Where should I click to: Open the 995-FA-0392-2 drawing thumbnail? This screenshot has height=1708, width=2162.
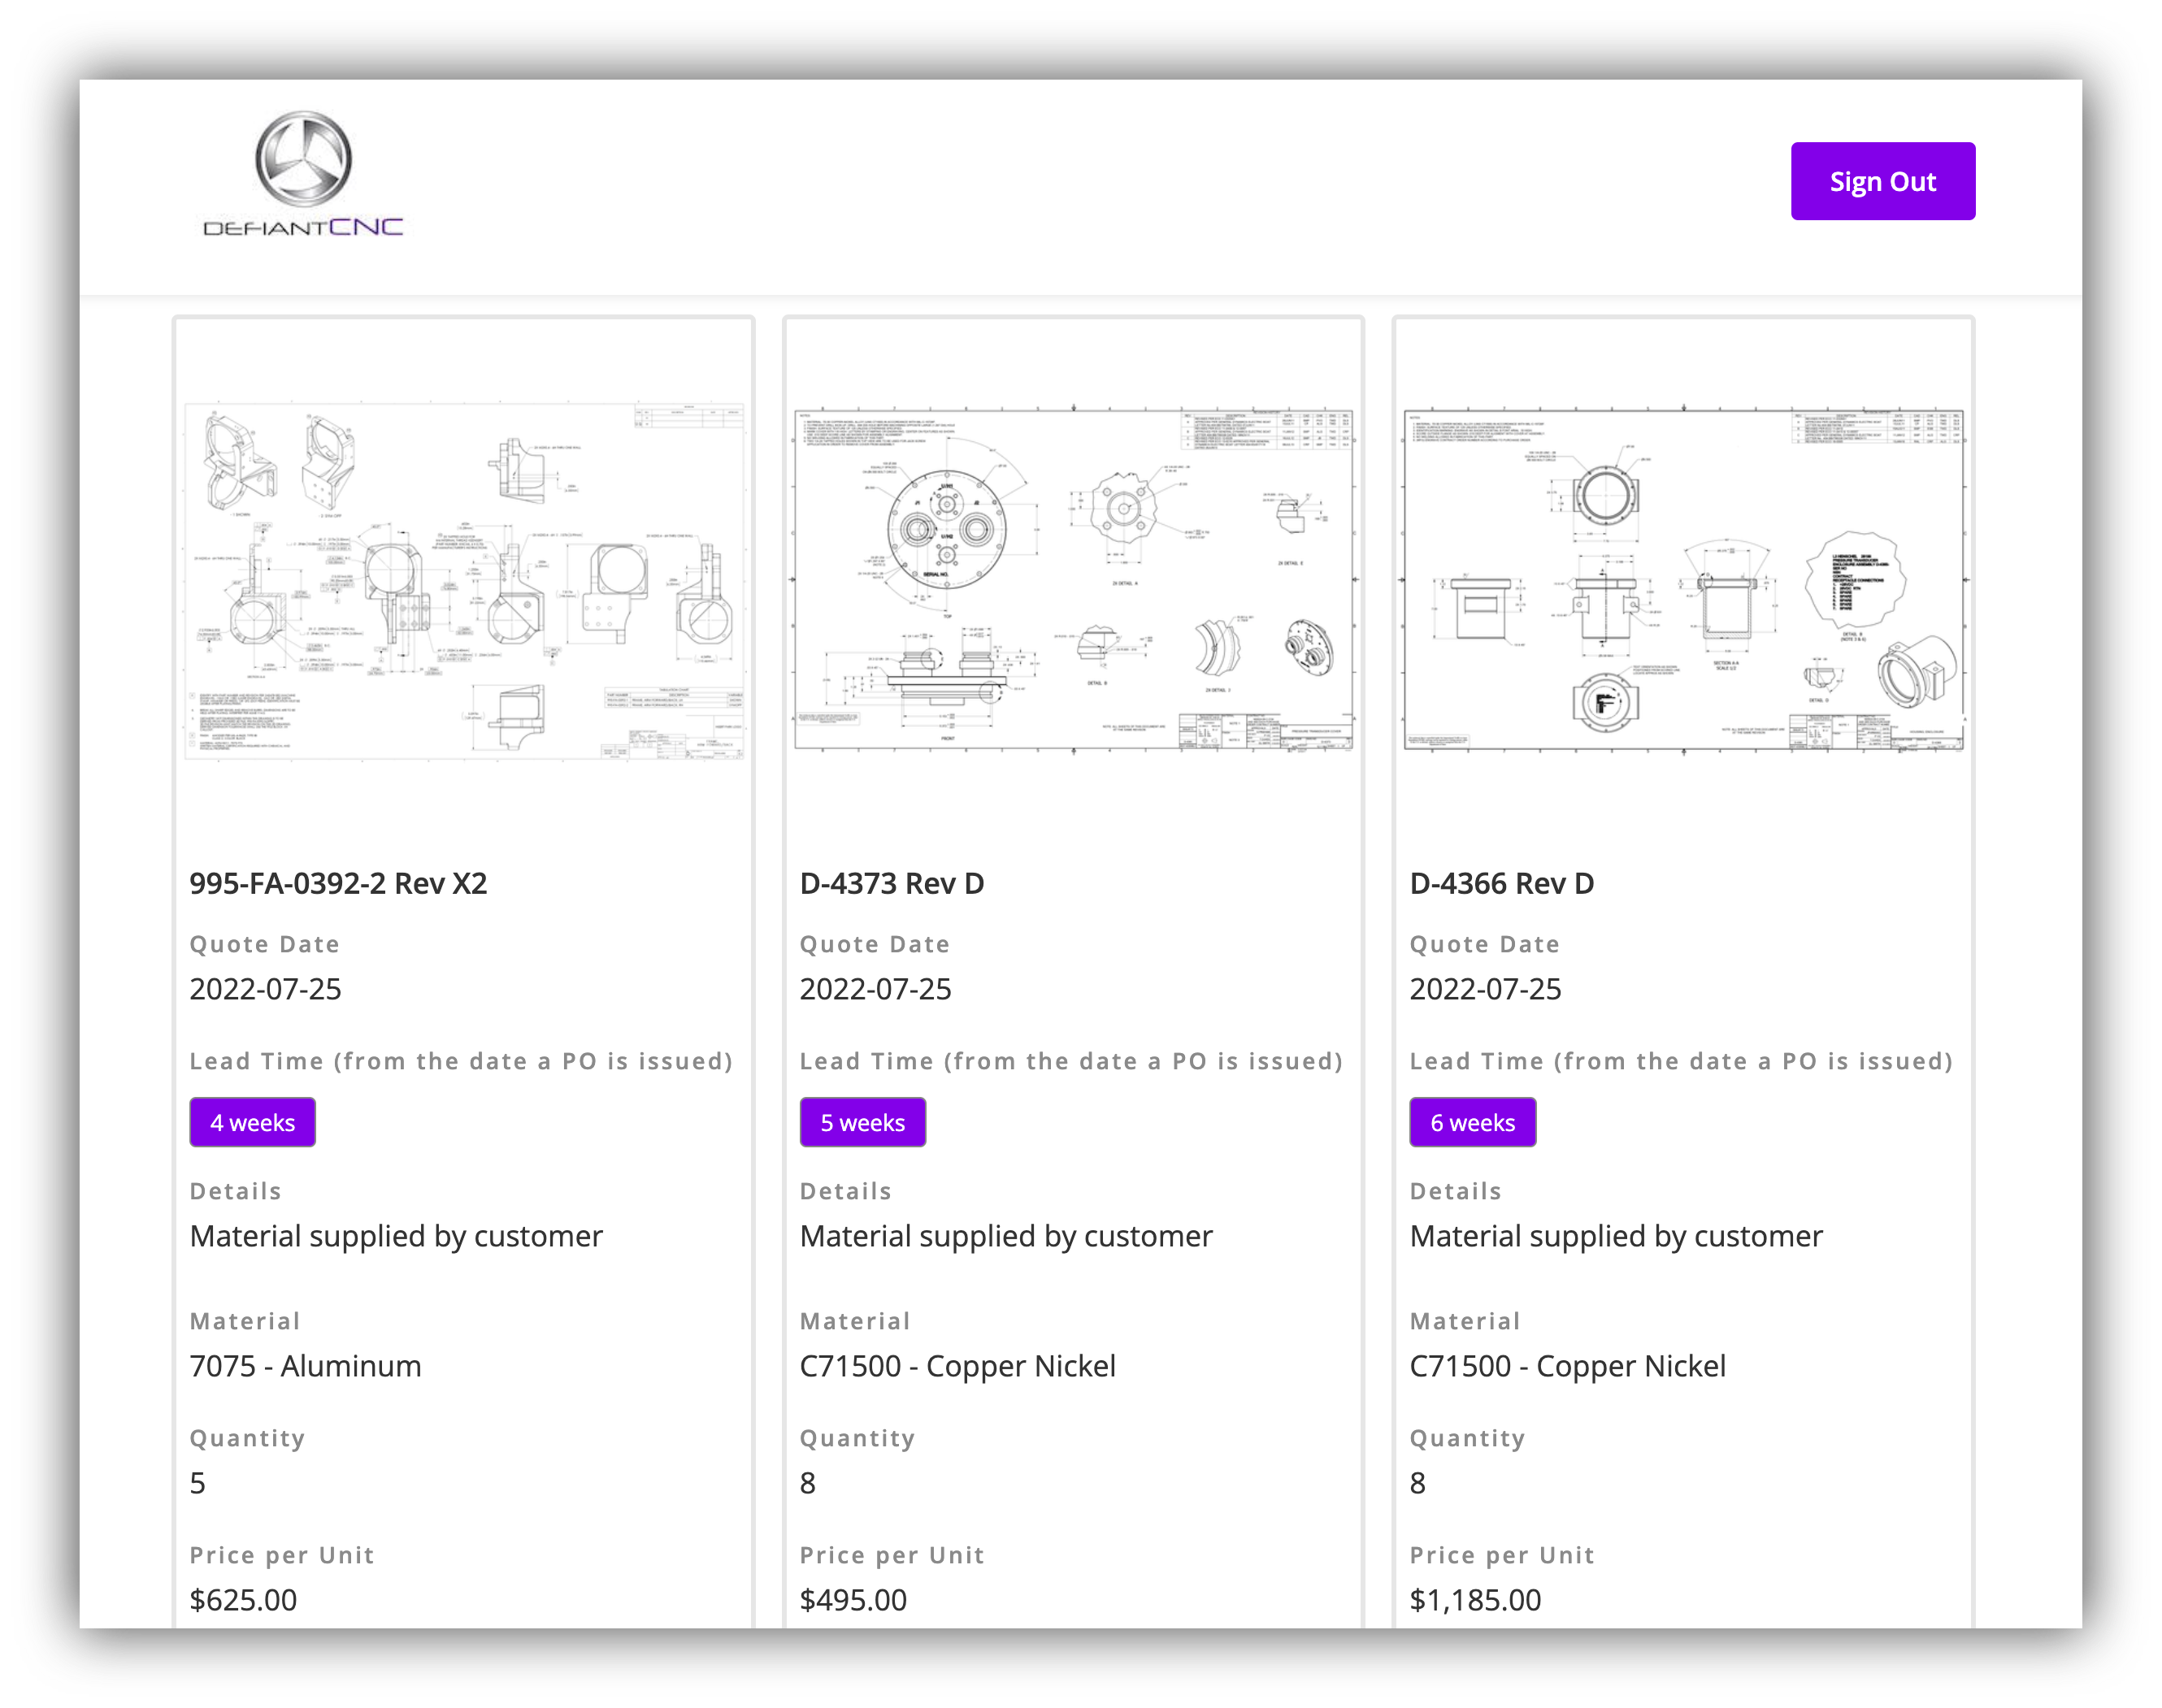[x=464, y=581]
